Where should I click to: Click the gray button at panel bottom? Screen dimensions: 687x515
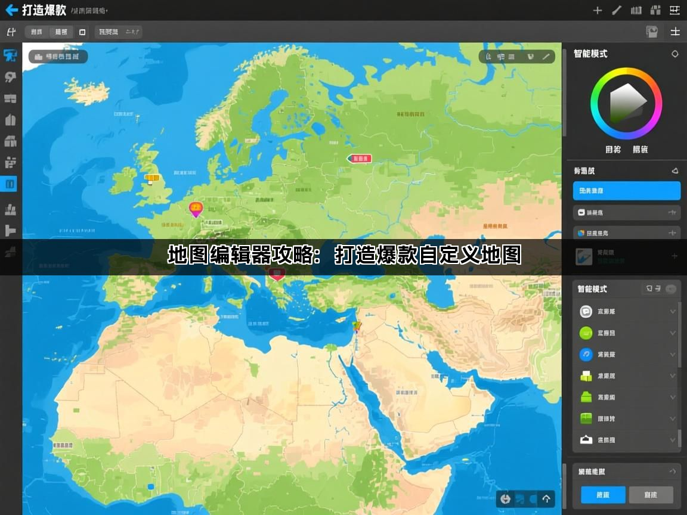(651, 495)
